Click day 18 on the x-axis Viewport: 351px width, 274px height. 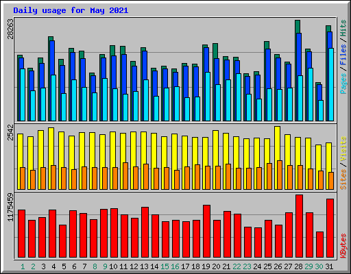coord(195,266)
